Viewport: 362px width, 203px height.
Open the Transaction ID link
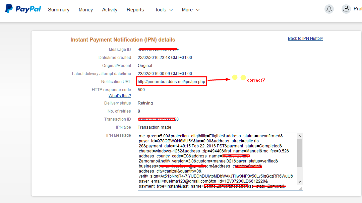pos(158,119)
